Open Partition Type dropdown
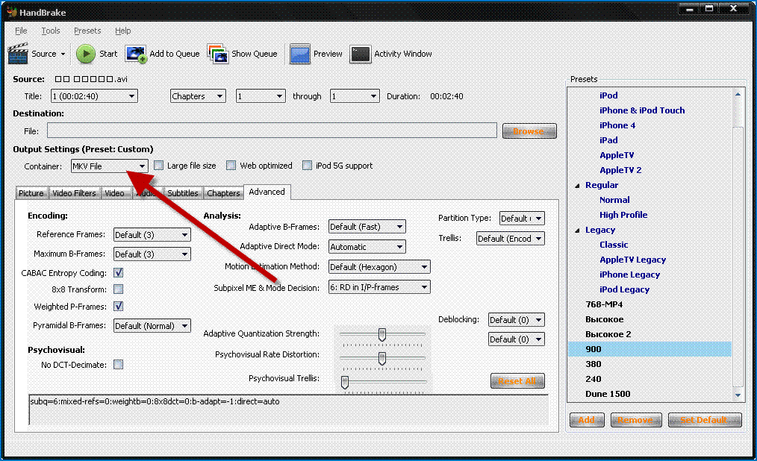757x461 pixels. [522, 219]
